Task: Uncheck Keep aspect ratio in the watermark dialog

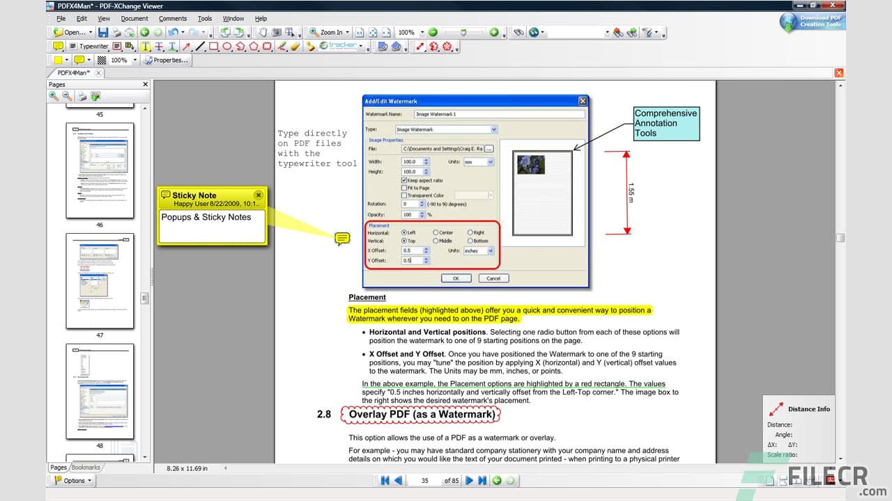Action: coord(404,180)
